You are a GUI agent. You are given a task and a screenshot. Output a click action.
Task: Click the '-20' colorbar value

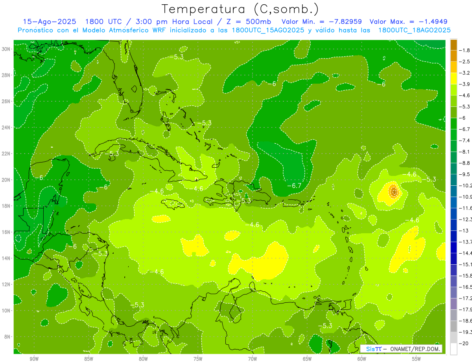pos(464,343)
